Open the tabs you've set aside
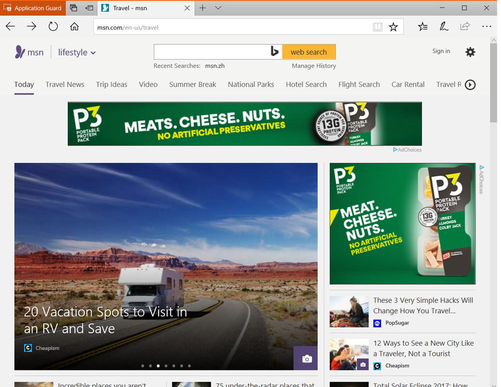This screenshot has height=387, width=501. 74,8
